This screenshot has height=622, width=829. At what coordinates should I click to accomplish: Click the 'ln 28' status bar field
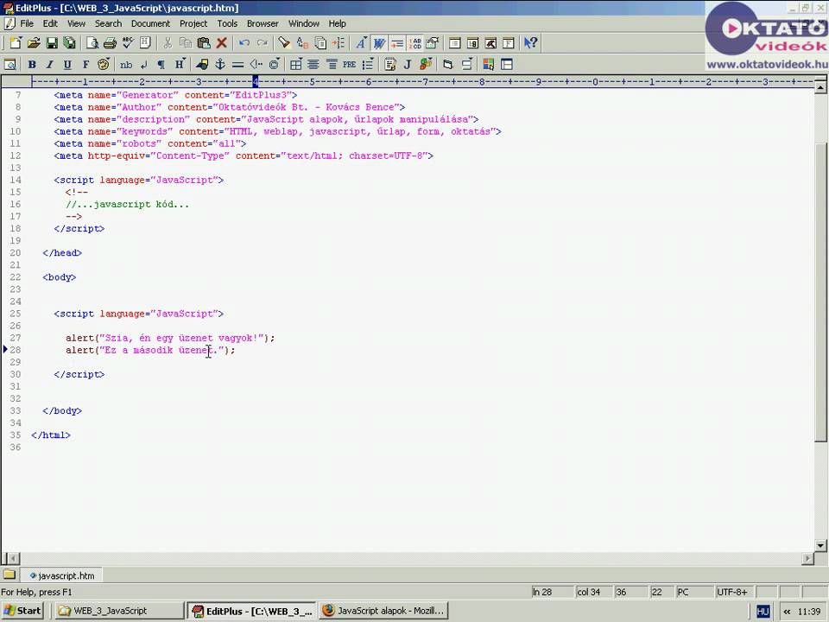[x=552, y=592]
